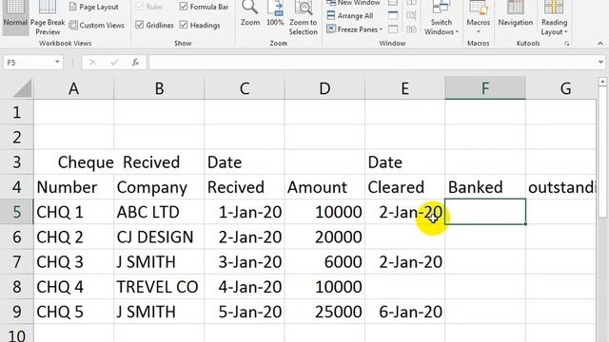609x342 pixels.
Task: Open the Name Box dropdown arrow
Action: click(x=57, y=62)
